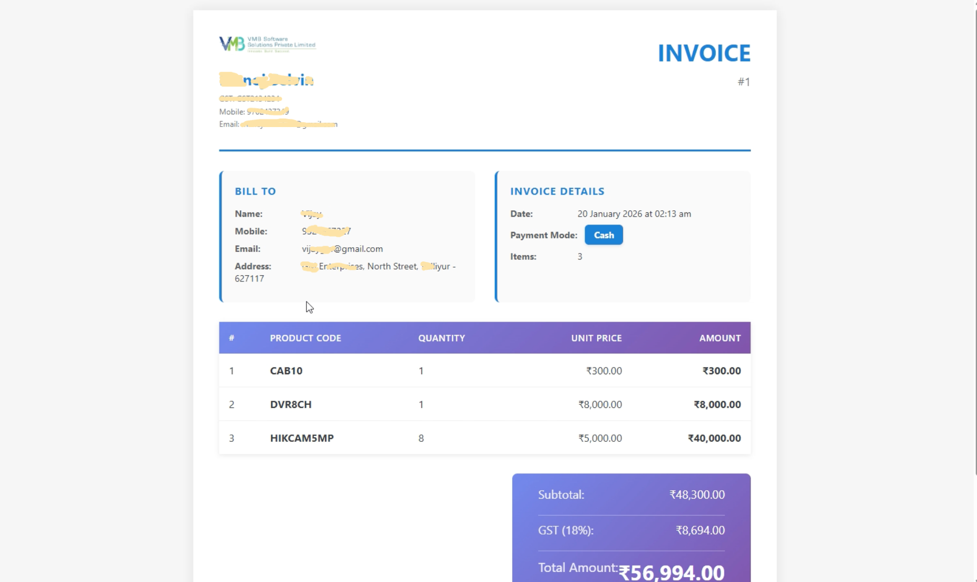Image resolution: width=977 pixels, height=582 pixels.
Task: Select the PRODUCT CODE column header
Action: (305, 338)
